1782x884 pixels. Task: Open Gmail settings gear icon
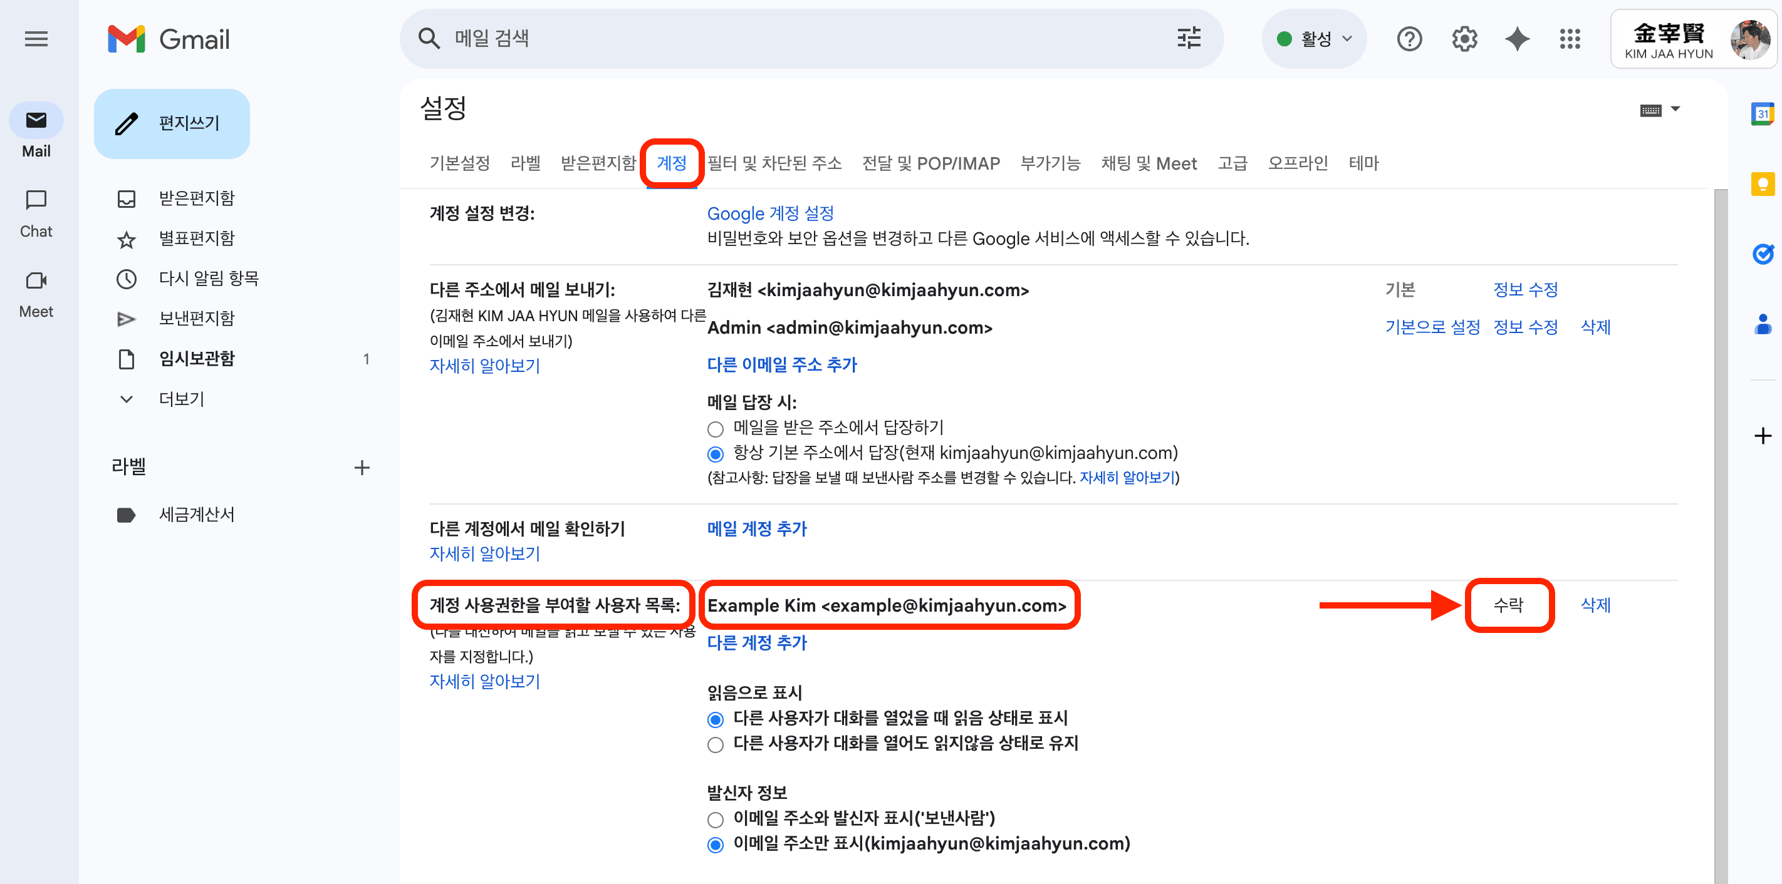click(1464, 39)
